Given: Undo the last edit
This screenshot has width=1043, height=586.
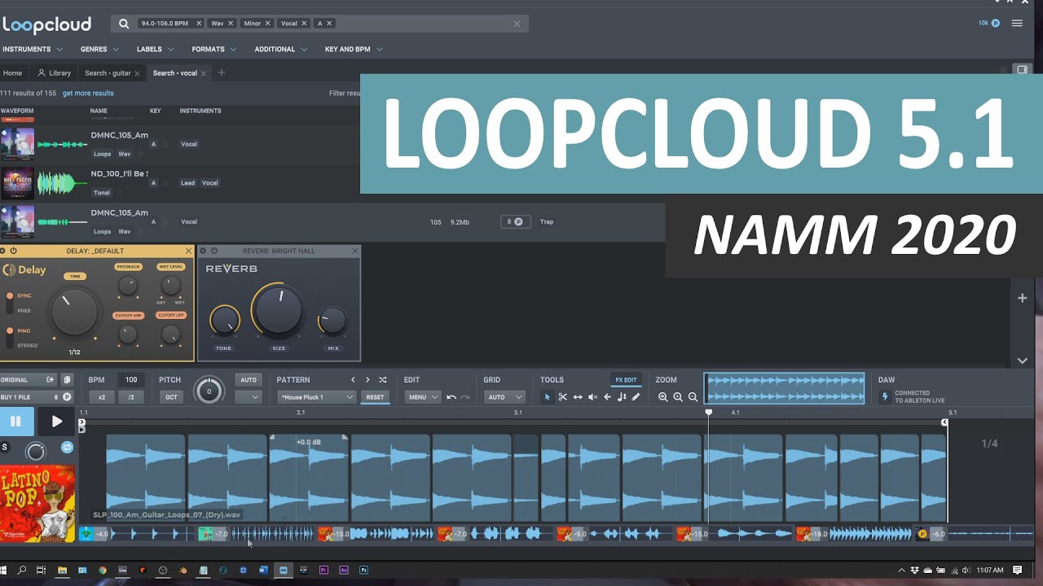Looking at the screenshot, I should coord(451,397).
